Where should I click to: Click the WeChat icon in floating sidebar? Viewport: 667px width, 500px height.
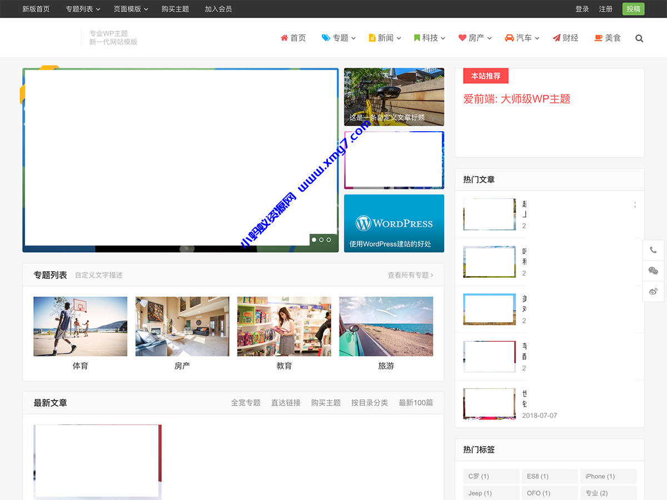click(653, 271)
